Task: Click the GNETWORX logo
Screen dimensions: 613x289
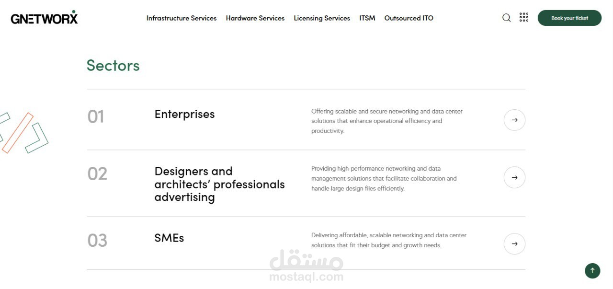Action: pyautogui.click(x=44, y=18)
